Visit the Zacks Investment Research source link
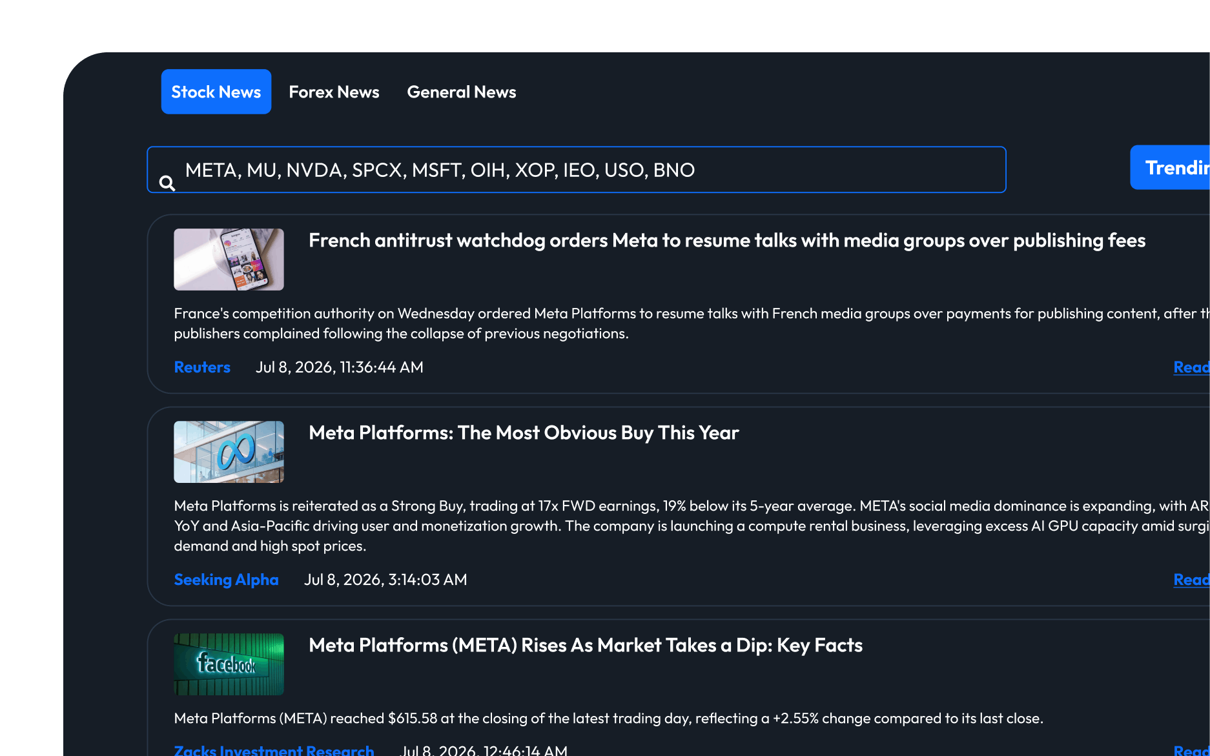Viewport: 1210px width, 756px height. [274, 750]
